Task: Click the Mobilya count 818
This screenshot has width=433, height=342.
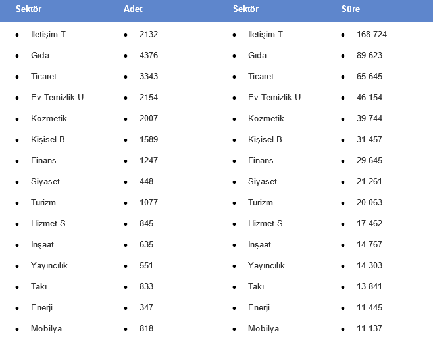Action: pyautogui.click(x=146, y=328)
